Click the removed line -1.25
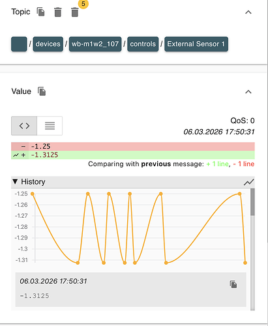 pos(133,147)
